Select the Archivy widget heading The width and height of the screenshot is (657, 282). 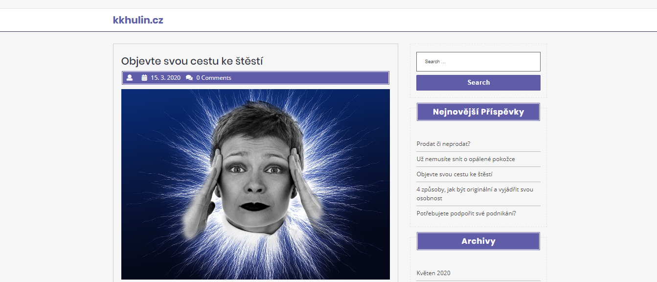pyautogui.click(x=478, y=241)
